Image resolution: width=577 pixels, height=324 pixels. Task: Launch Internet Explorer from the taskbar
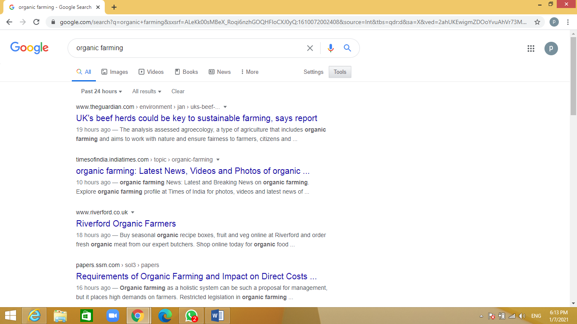(x=34, y=316)
